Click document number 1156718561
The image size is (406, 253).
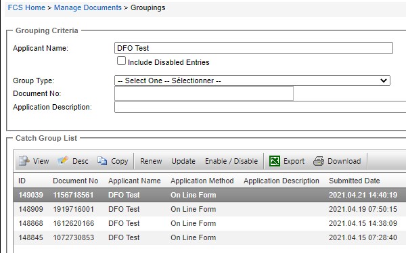click(73, 195)
